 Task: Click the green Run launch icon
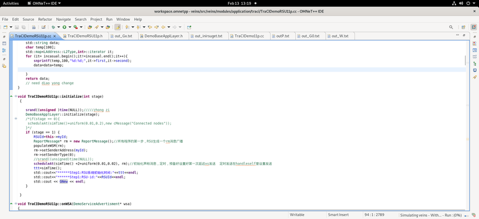click(65, 27)
